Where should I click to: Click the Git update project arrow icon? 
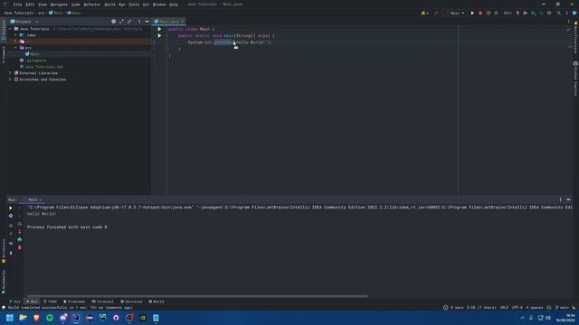(517, 13)
